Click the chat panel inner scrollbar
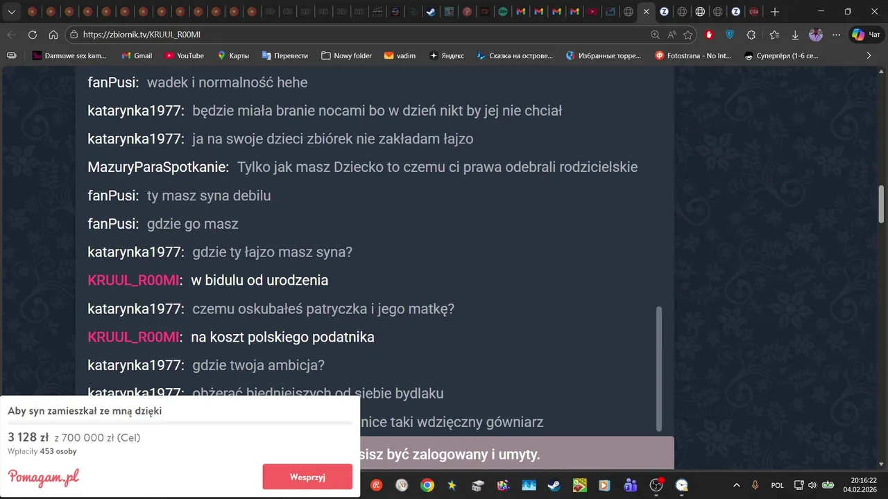The width and height of the screenshot is (888, 499). tap(659, 369)
